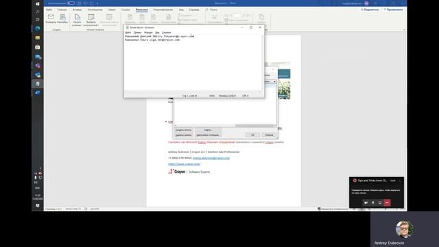The width and height of the screenshot is (439, 247).
Task: Open the Notepad Edit menu
Action: (x=137, y=32)
